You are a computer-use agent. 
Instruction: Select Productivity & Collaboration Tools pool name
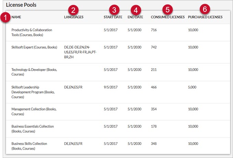point(32,32)
